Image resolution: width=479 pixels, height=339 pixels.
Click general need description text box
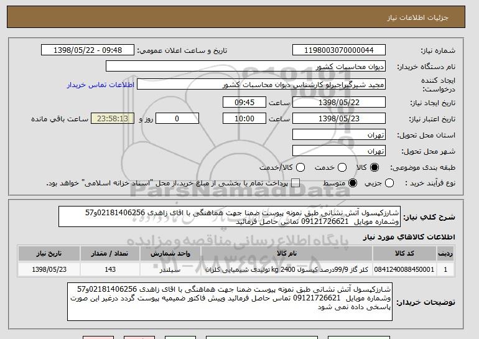[230, 216]
